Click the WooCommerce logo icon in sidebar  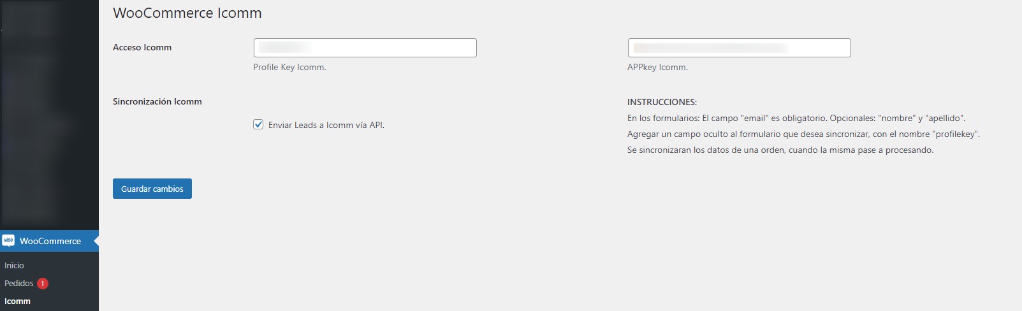pos(8,241)
